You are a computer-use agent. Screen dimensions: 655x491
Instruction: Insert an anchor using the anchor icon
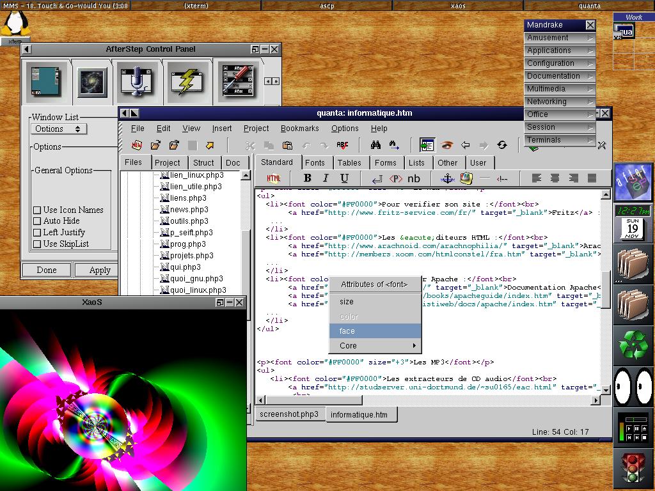pyautogui.click(x=448, y=178)
